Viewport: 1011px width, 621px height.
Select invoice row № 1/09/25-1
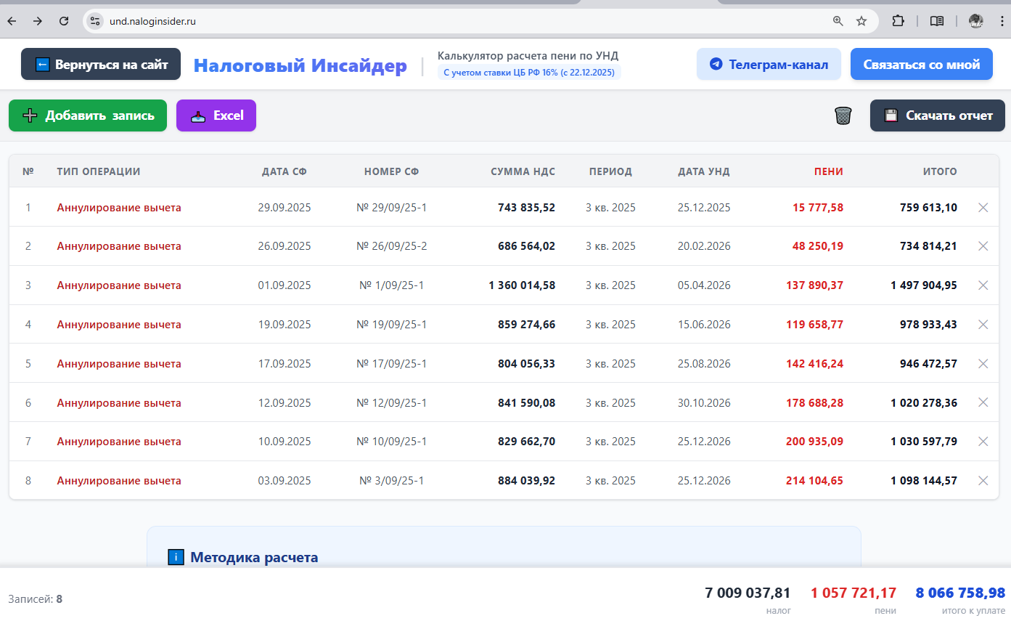coord(391,285)
